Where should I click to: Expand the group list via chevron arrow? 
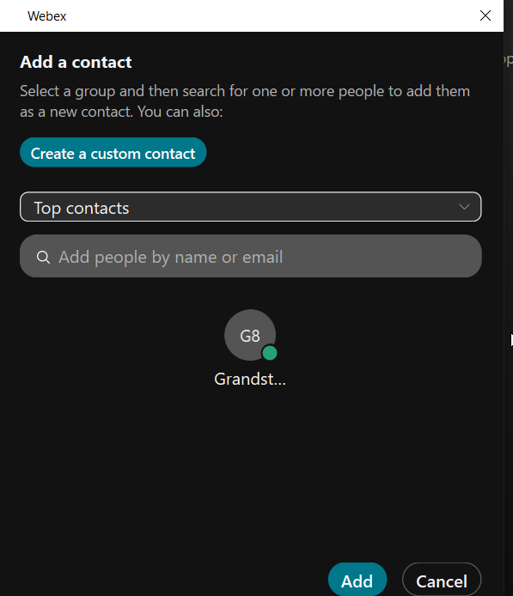pyautogui.click(x=464, y=207)
